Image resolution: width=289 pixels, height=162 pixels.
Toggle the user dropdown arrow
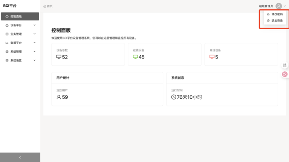pyautogui.click(x=285, y=6)
